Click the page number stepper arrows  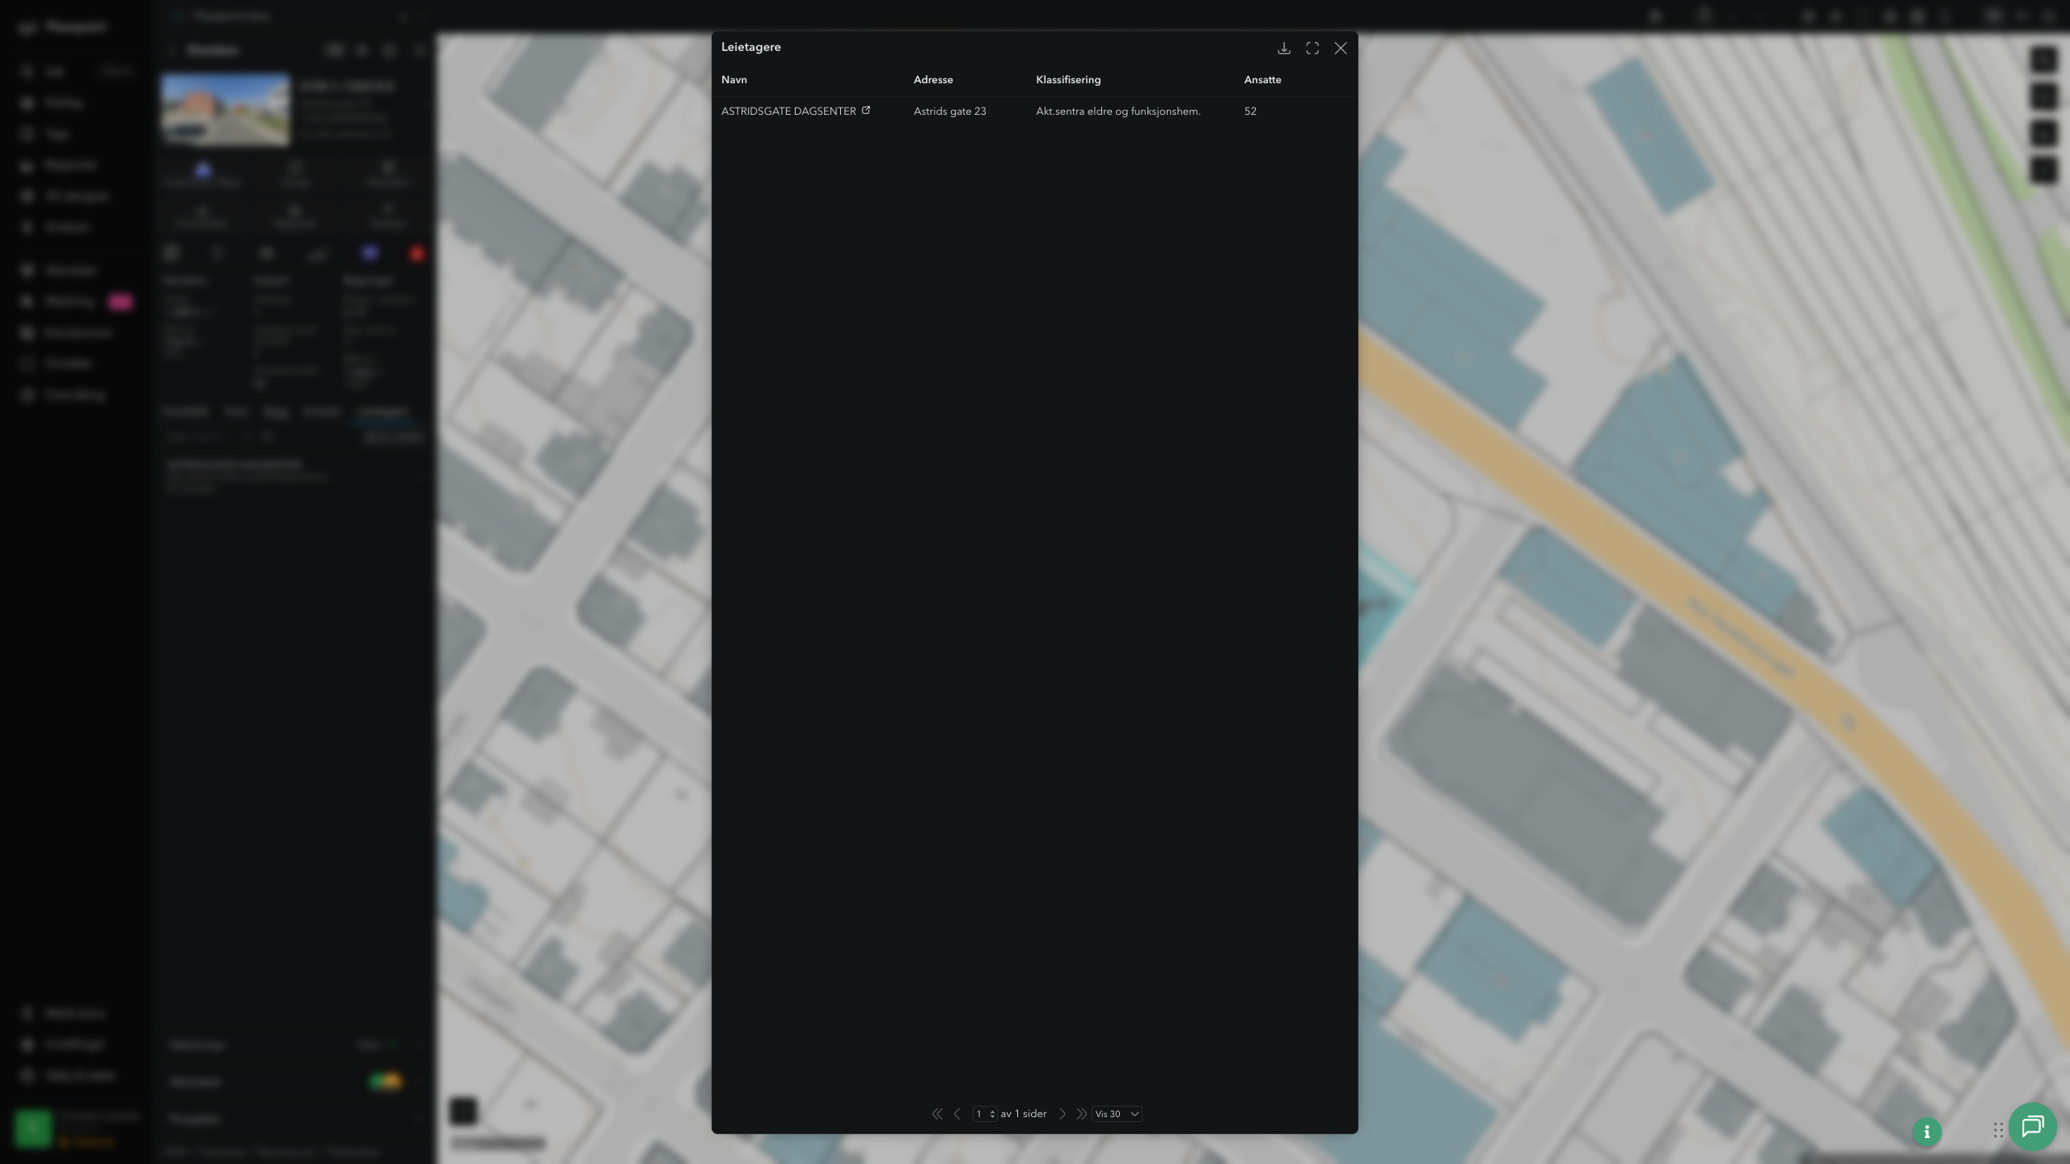tap(992, 1114)
